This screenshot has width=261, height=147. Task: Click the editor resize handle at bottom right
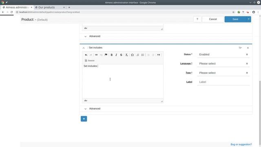coord(161,101)
